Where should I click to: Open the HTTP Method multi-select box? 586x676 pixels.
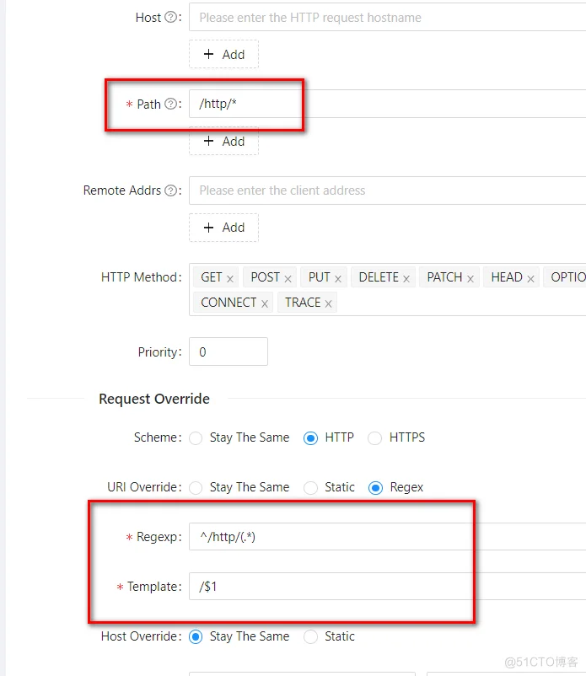pos(387,290)
